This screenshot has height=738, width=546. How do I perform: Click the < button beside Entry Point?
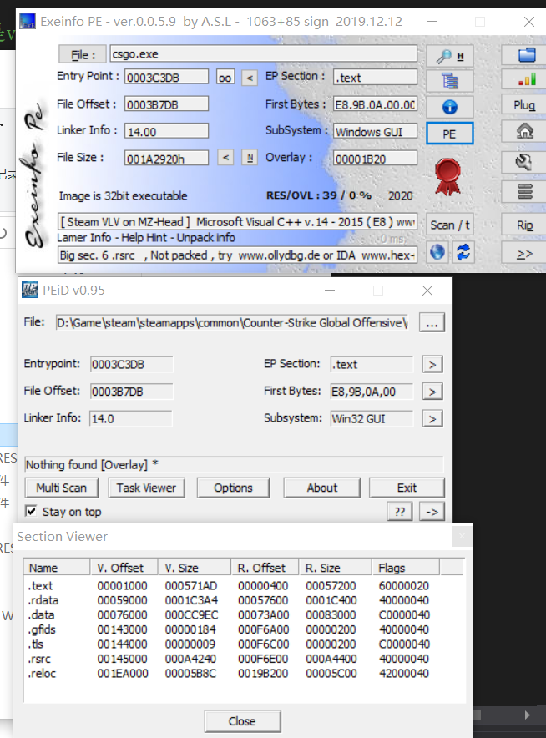tap(250, 78)
